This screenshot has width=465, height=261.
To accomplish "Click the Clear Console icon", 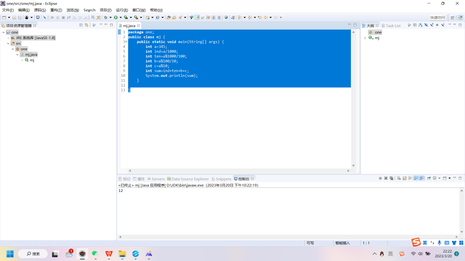I will pyautogui.click(x=399, y=178).
